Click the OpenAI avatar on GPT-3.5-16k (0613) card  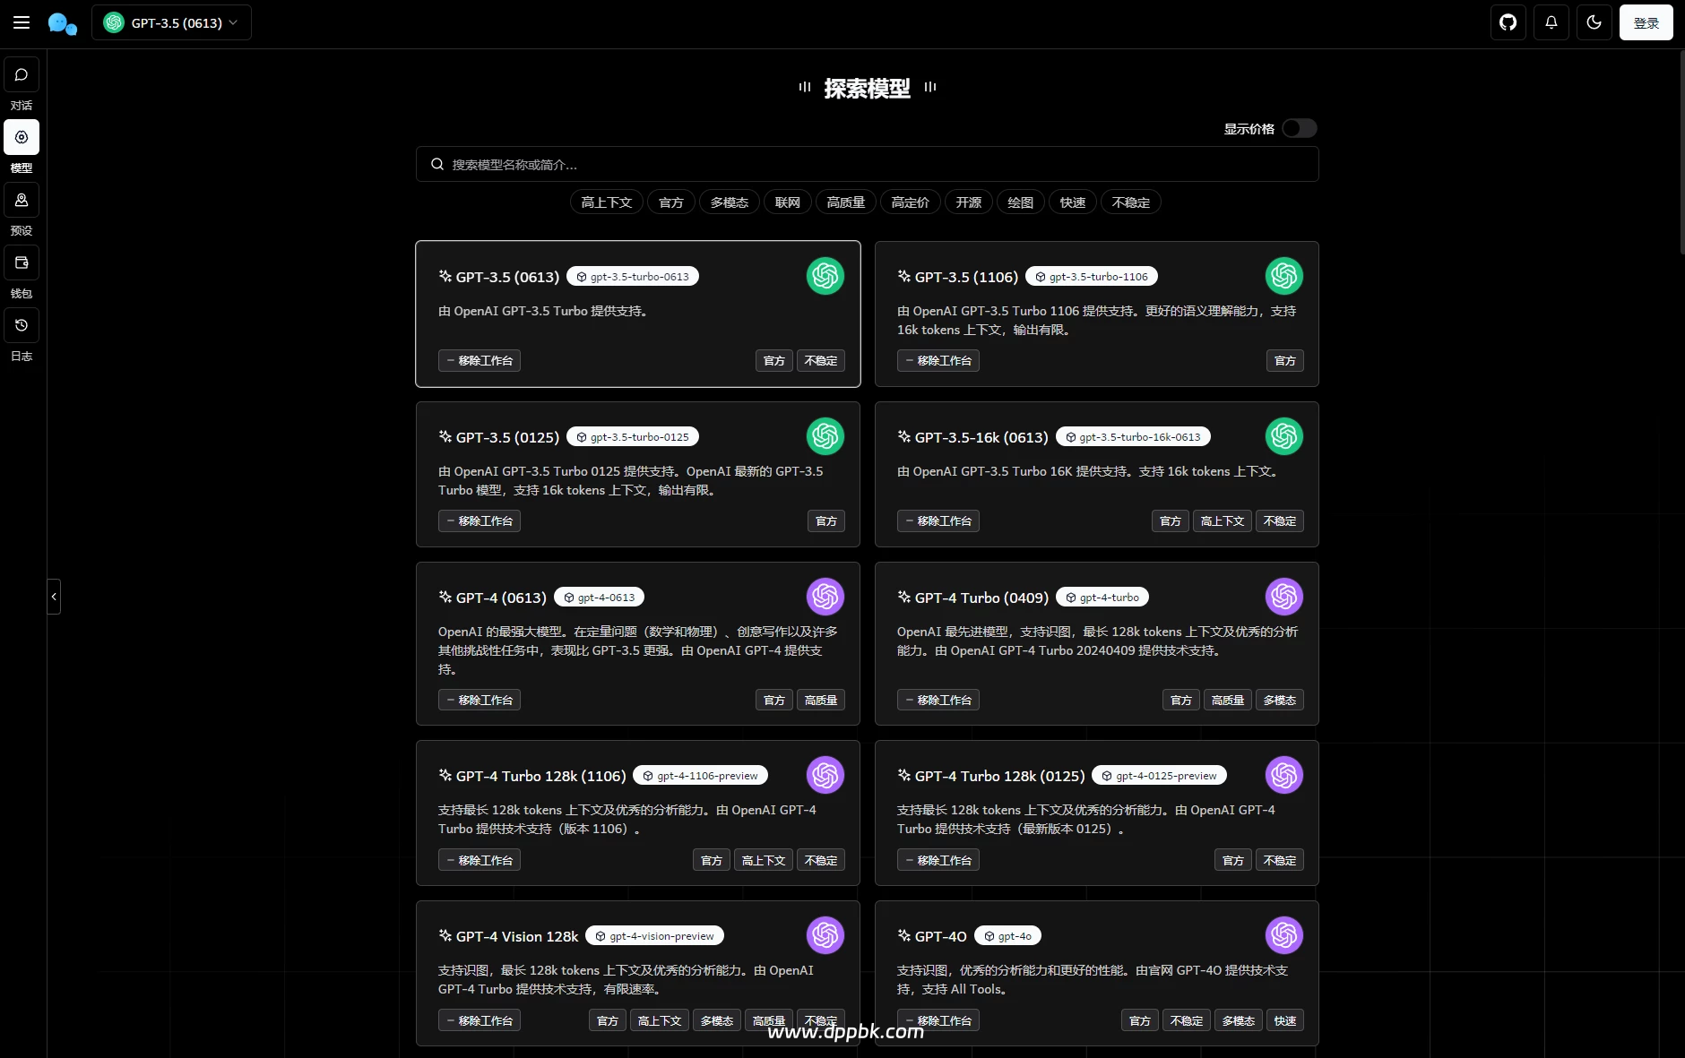tap(1284, 436)
